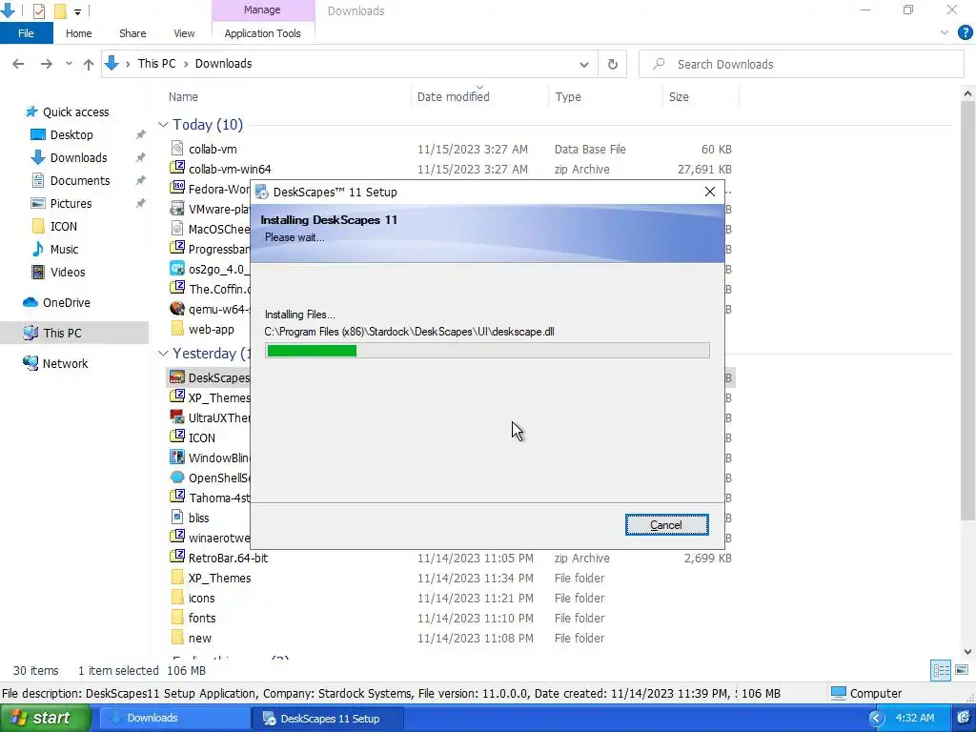Open Quick access in the sidebar
This screenshot has width=976, height=732.
click(75, 112)
